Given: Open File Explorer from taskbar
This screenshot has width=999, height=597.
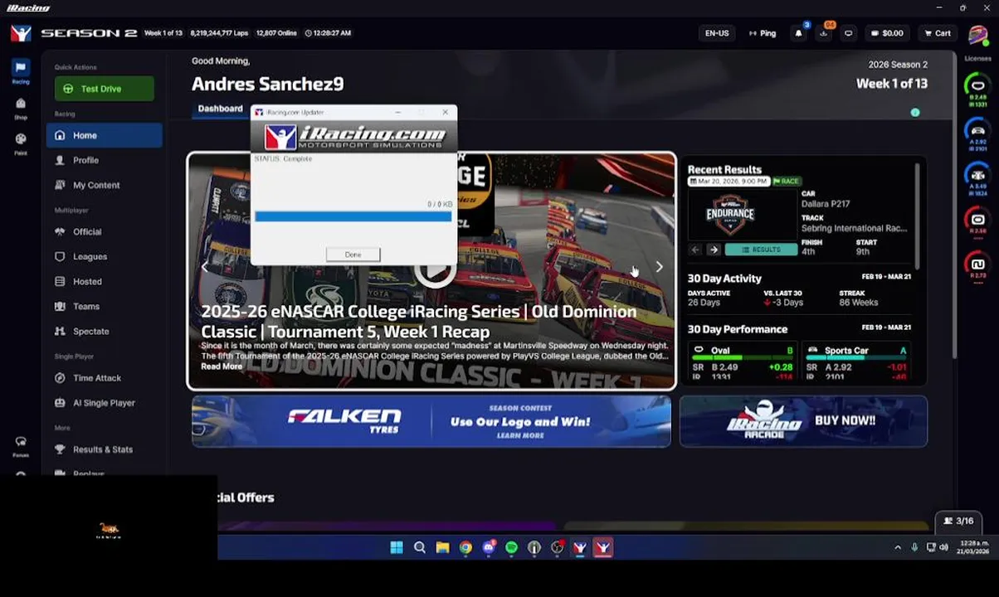Looking at the screenshot, I should [x=442, y=547].
